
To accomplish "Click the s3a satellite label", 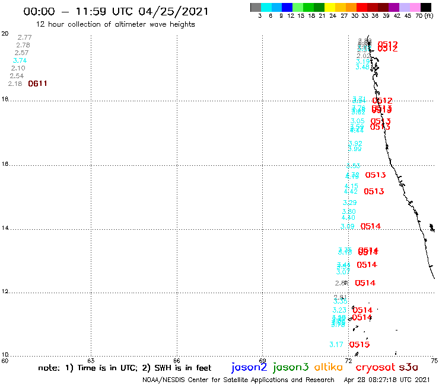I will tap(408, 367).
